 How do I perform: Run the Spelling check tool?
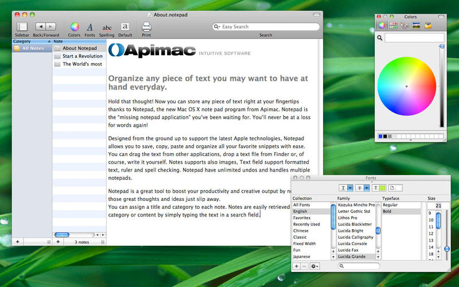[x=107, y=27]
